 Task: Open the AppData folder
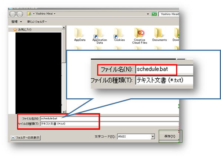click(80, 34)
